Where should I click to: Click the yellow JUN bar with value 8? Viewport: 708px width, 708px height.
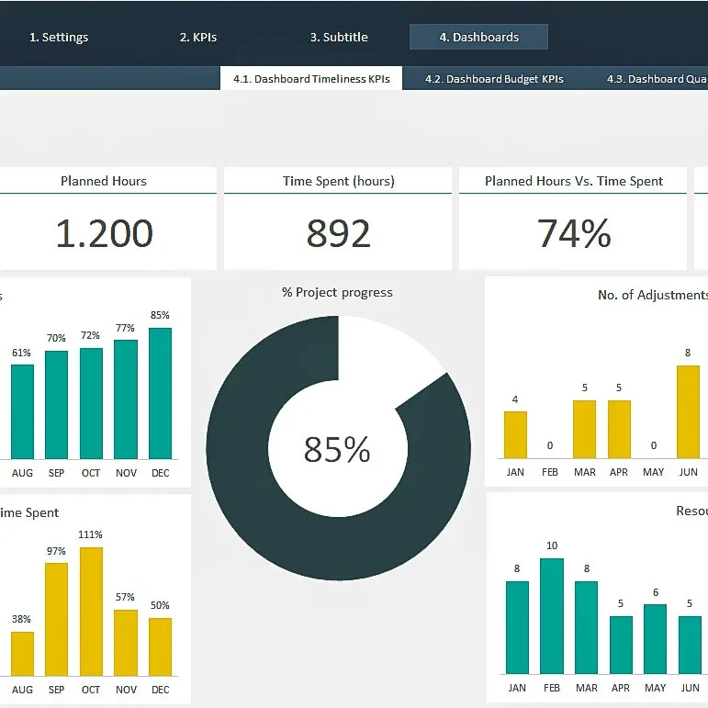coord(688,411)
